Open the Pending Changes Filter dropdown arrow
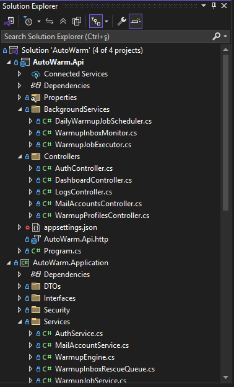The image size is (234, 387). tap(39, 22)
